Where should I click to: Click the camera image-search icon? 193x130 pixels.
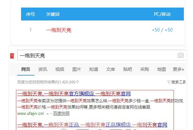point(180,55)
